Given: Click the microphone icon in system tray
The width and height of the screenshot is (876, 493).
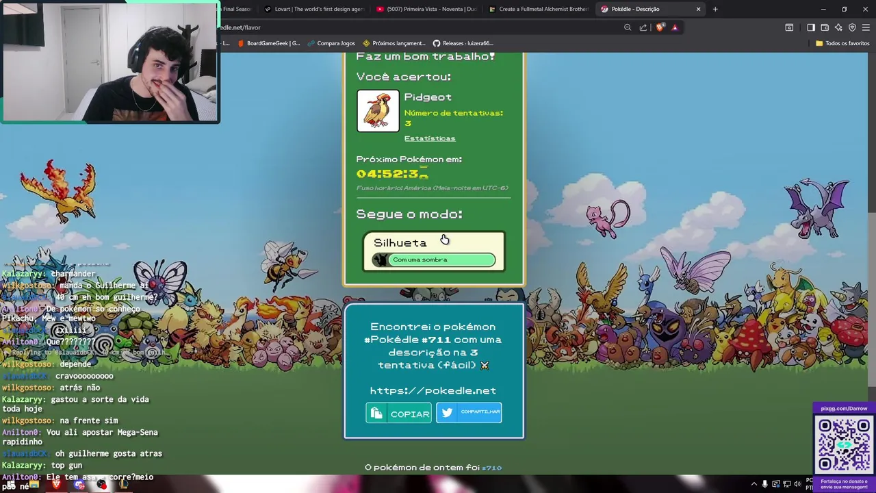Looking at the screenshot, I should [x=764, y=484].
